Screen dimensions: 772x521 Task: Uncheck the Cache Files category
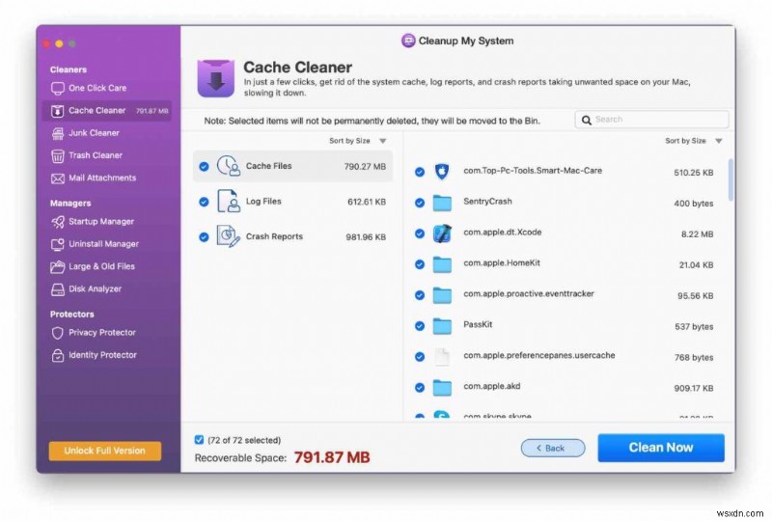[204, 167]
